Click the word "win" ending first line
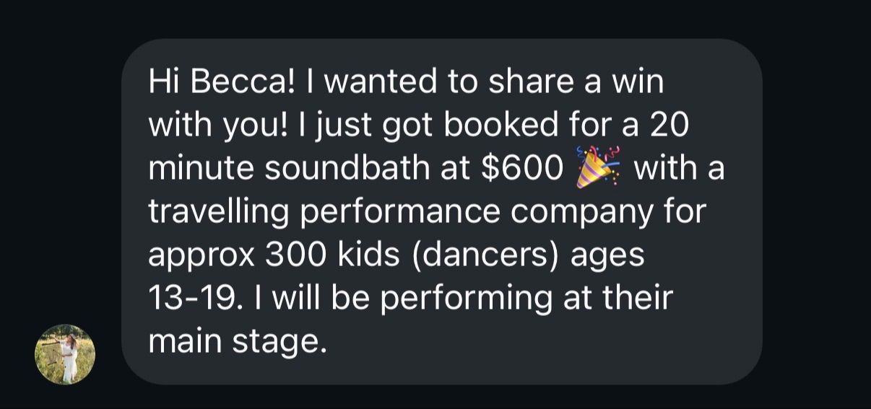The height and width of the screenshot is (409, 871). coord(636,82)
